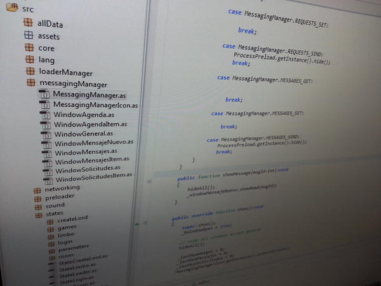Open WindowGeneral.as file

click(84, 133)
